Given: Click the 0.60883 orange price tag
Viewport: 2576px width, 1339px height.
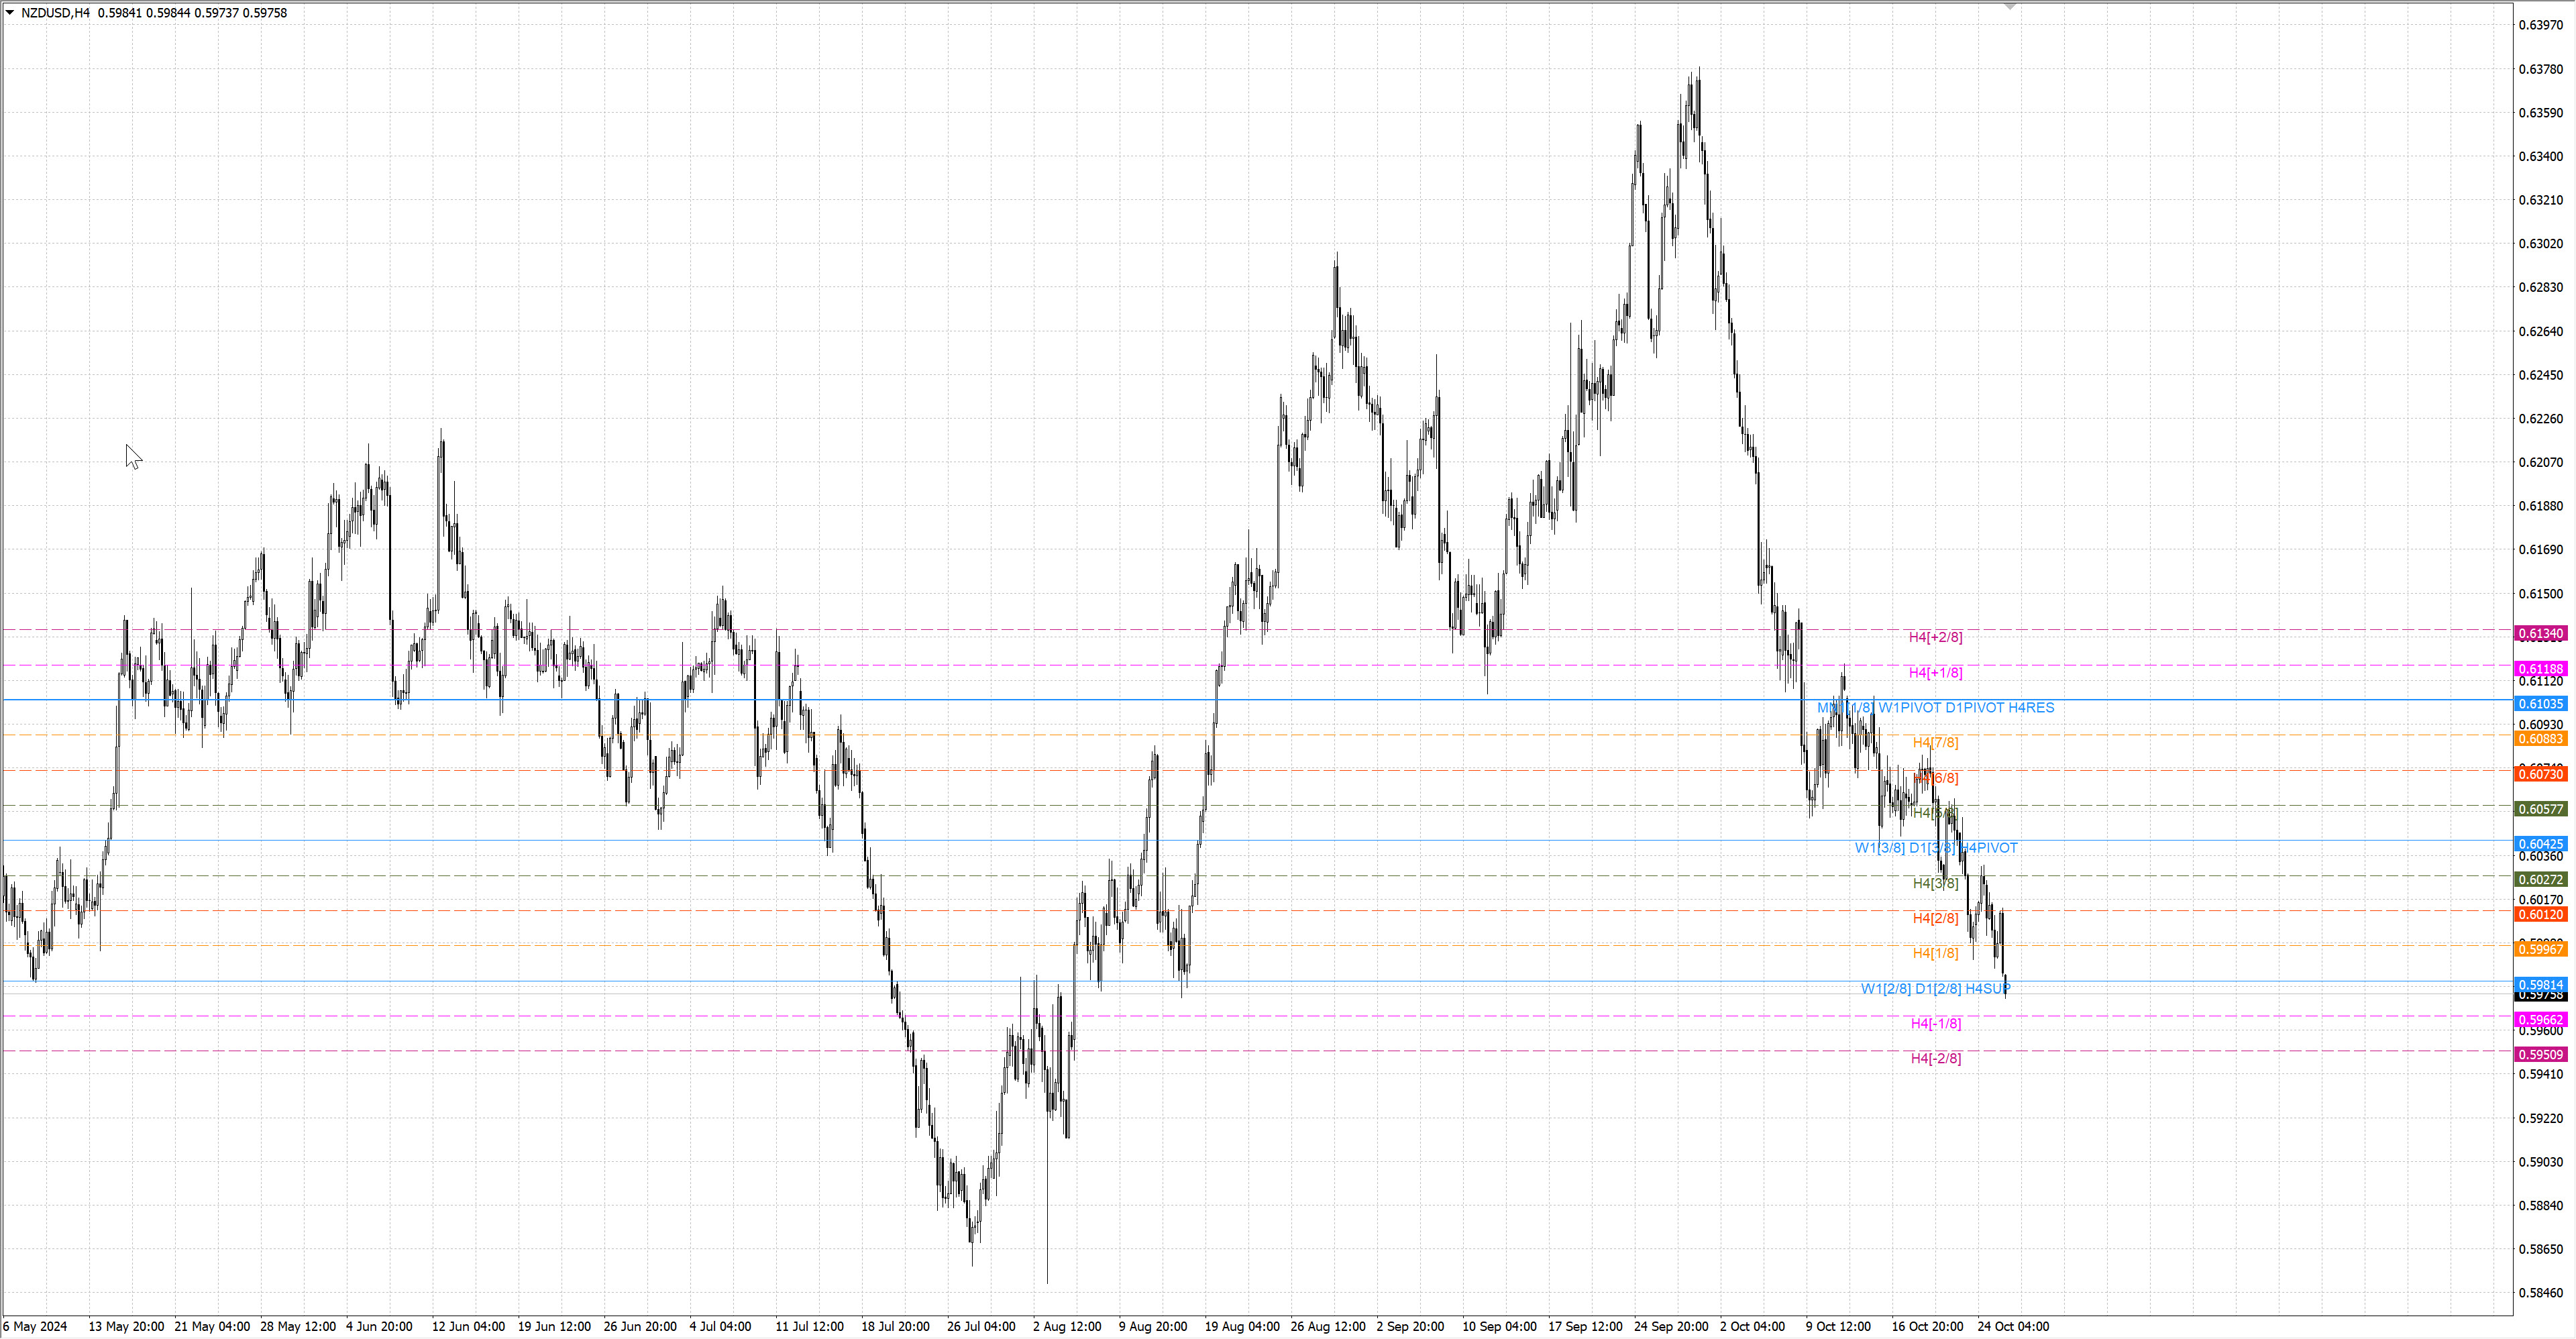Looking at the screenshot, I should [2540, 739].
